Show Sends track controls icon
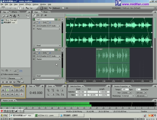157x120 pixels. [42, 15]
